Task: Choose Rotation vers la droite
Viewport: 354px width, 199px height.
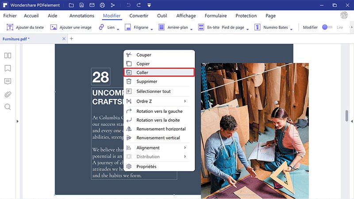Action: [159, 120]
